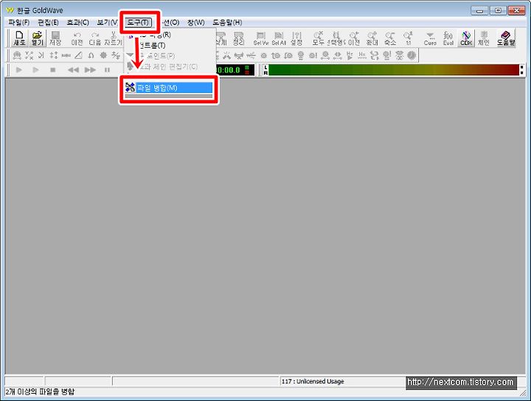Click the 이전 (Undo) toolbar button
This screenshot has width=531, height=401.
(x=77, y=38)
